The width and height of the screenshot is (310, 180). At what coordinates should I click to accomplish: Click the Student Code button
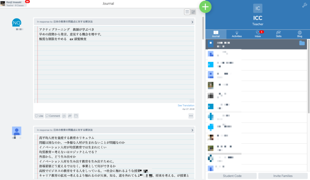point(232,176)
